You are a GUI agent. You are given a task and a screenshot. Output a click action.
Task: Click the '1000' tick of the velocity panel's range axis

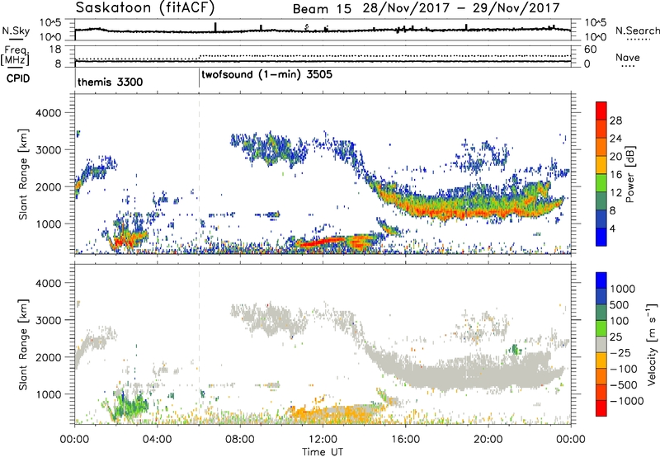(48, 394)
